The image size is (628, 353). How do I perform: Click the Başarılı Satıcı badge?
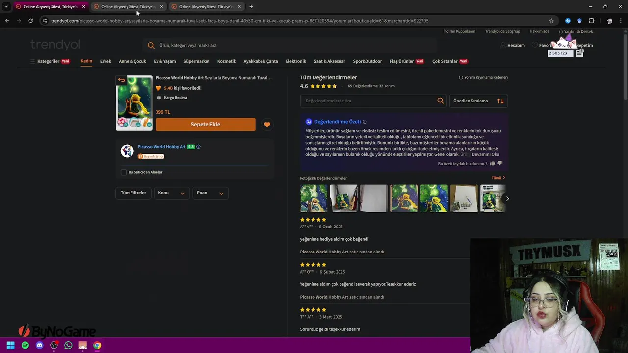(x=151, y=156)
